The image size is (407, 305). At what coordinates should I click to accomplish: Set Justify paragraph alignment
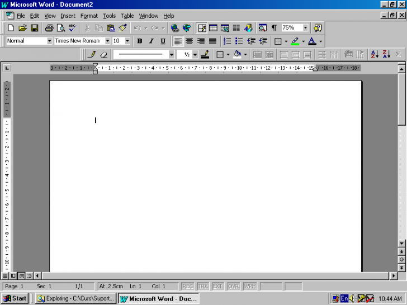click(x=212, y=41)
